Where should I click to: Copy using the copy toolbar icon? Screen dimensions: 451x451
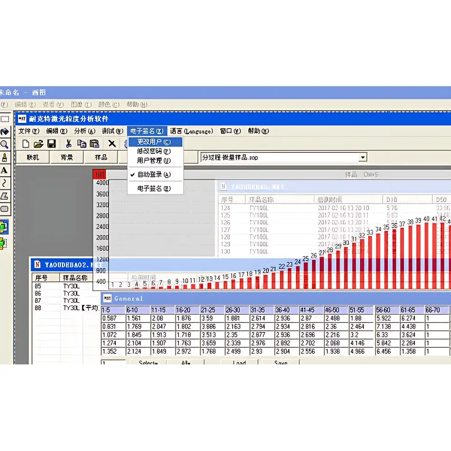82,143
